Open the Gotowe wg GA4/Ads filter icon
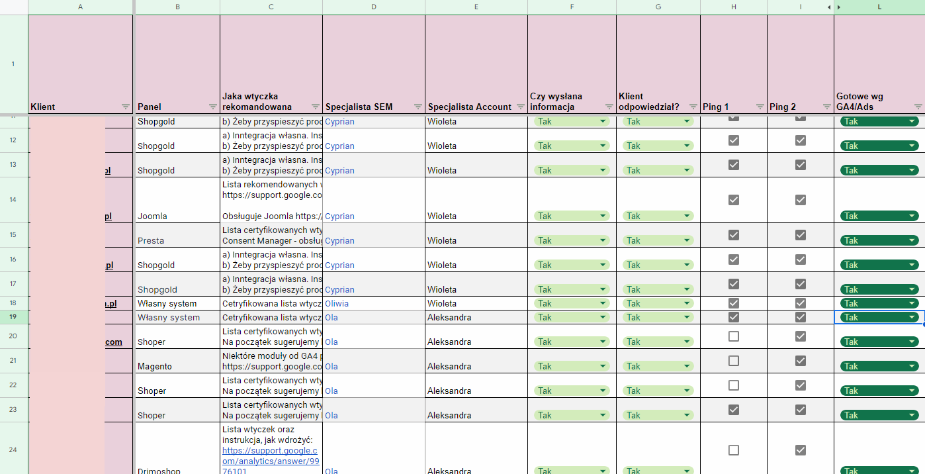Viewport: 925px width, 474px height. click(918, 107)
